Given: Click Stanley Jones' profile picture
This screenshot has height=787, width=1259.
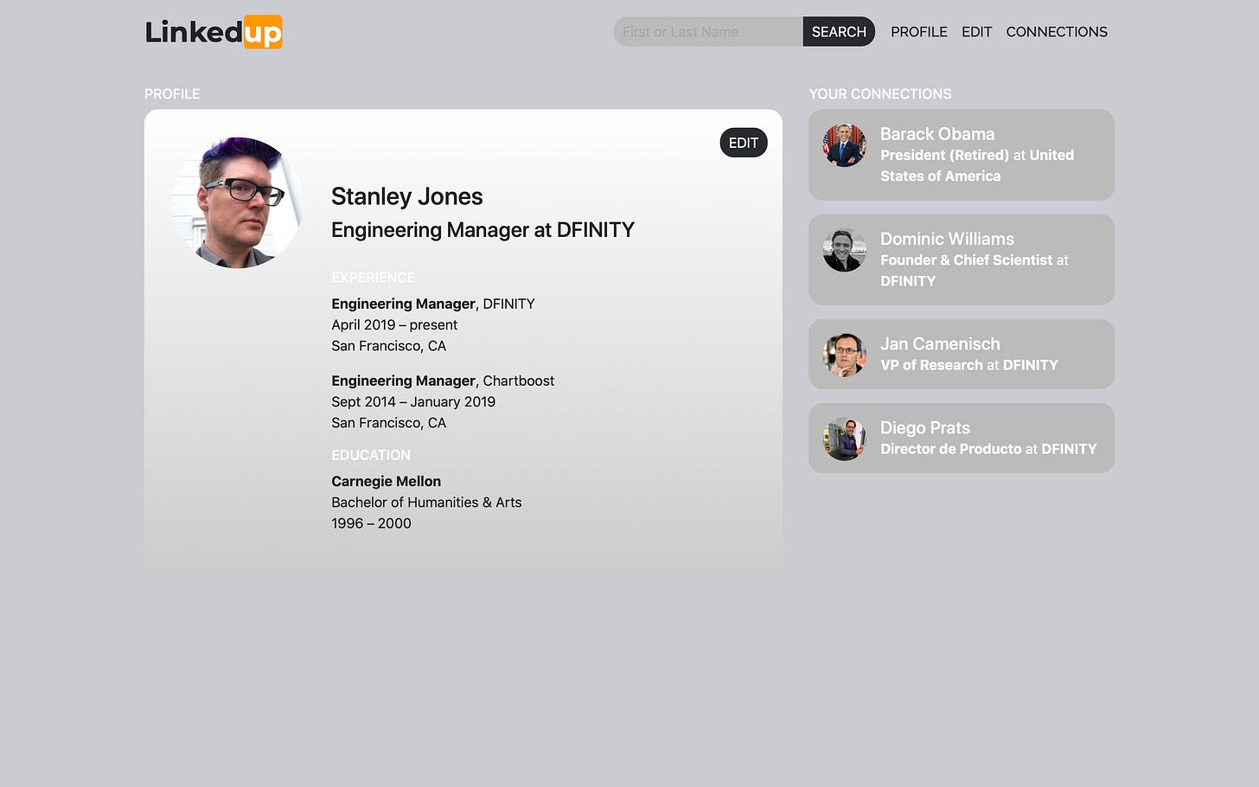Looking at the screenshot, I should [238, 202].
